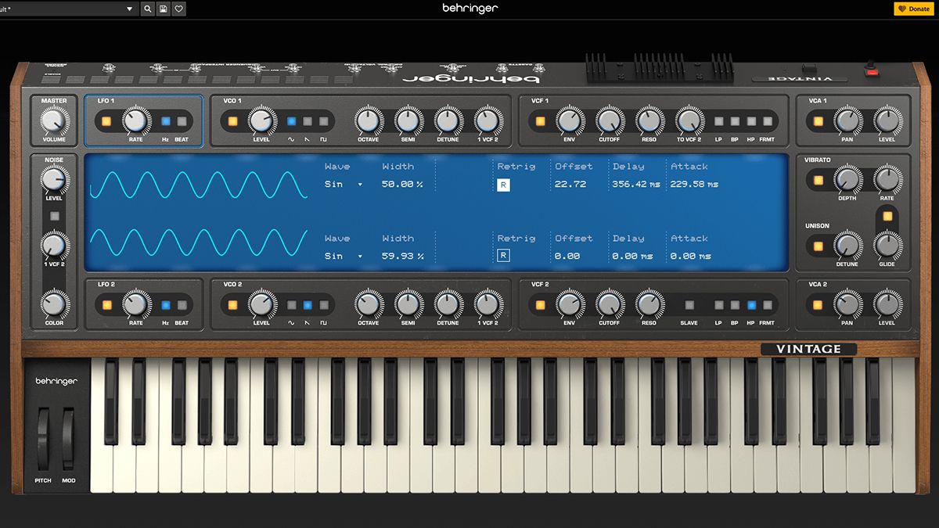Viewport: 939px width, 528px height.
Task: Enable HP filter mode on VCF 2
Action: 751,305
